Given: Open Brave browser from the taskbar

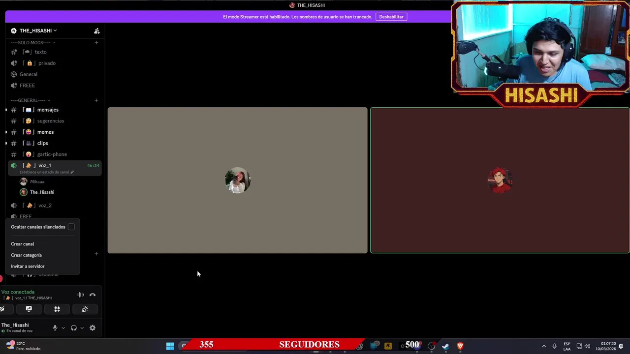Looking at the screenshot, I should point(460,346).
